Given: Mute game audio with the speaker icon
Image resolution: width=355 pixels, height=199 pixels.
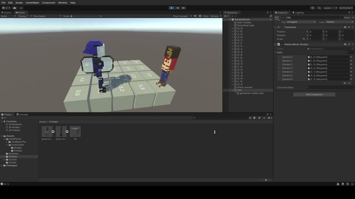Looking at the screenshot, I should (x=195, y=16).
